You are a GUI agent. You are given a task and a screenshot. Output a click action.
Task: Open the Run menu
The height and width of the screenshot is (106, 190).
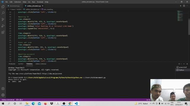(34, 2)
